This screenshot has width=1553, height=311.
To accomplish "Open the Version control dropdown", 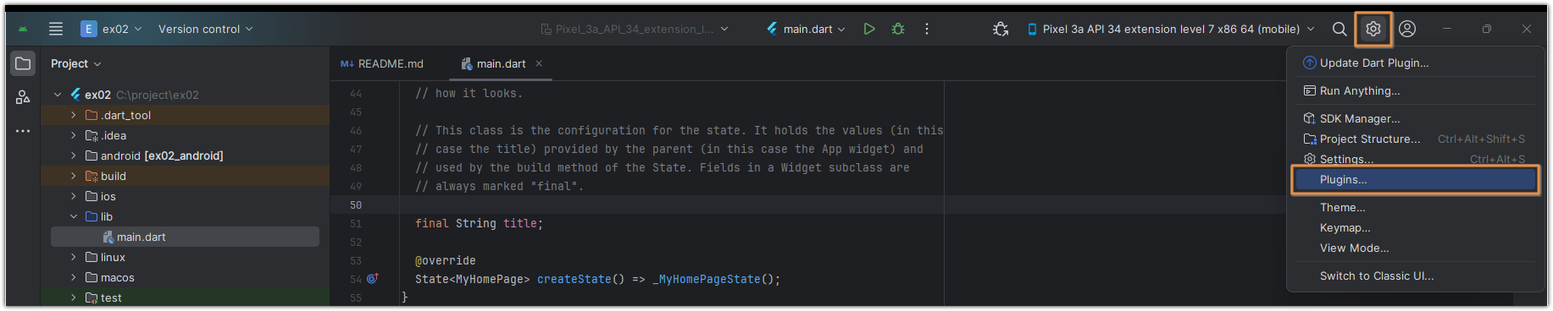I will [x=205, y=29].
